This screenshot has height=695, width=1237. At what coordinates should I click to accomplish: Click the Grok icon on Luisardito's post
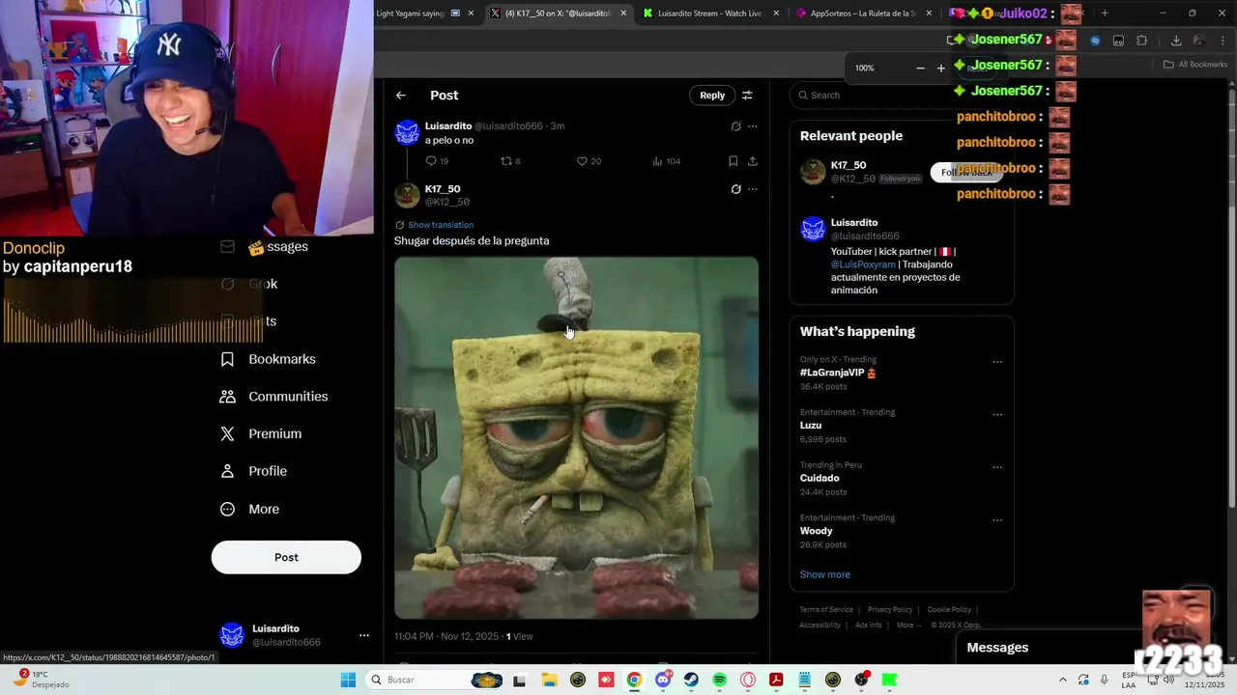(x=735, y=126)
